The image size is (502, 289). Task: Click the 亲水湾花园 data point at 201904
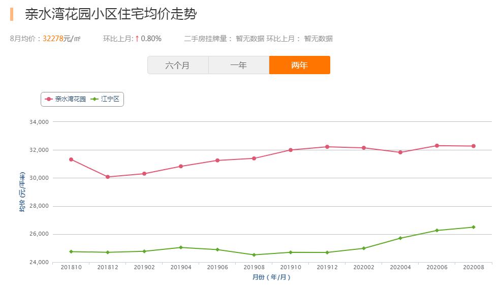pyautogui.click(x=181, y=167)
